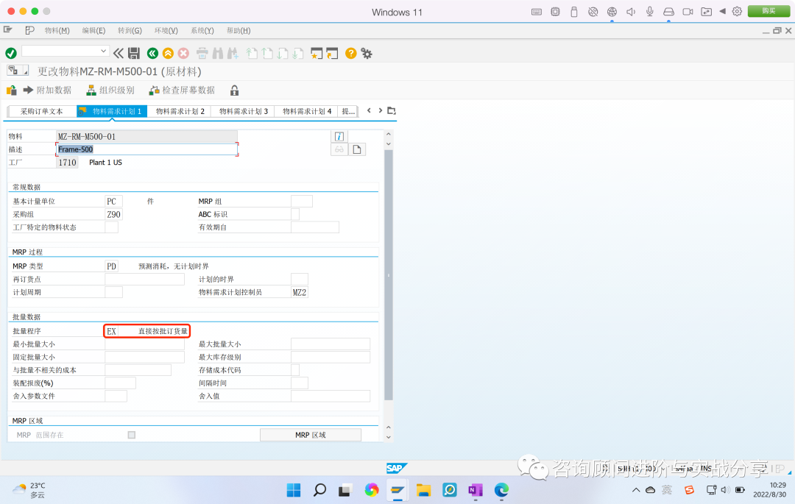This screenshot has height=504, width=795.
Task: Click scroll-down arrow at bottom of form
Action: [389, 437]
